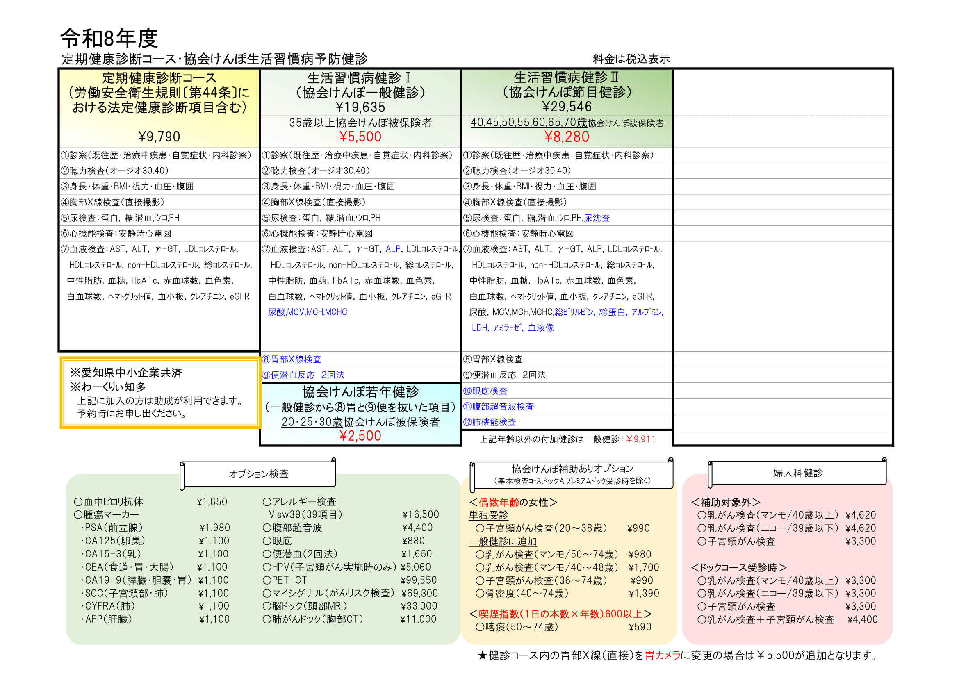This screenshot has height=678, width=959.
Task: Click the '血中ピロリ抗体' option circle
Action: coord(78,502)
